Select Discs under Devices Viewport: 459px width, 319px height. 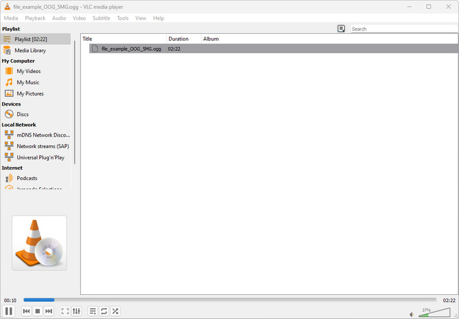pos(36,114)
